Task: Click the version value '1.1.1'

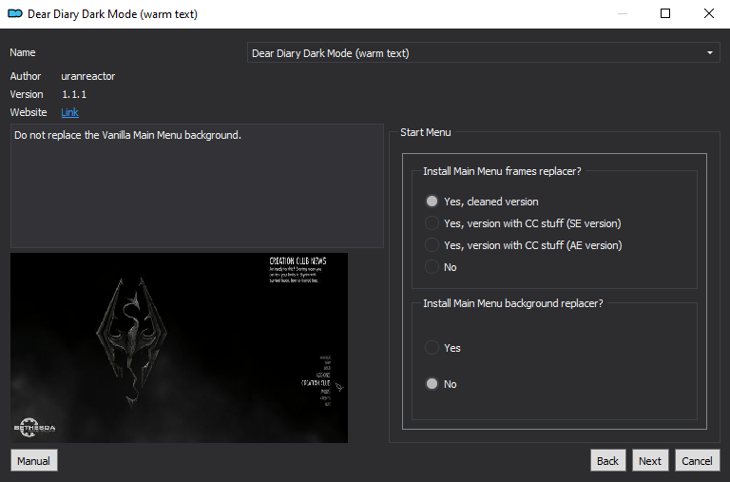Action: (x=74, y=94)
